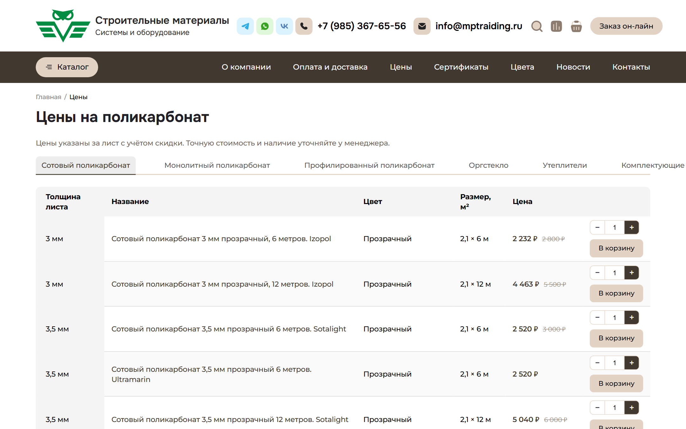
Task: Increase quantity for Sotalight 3,5 mm 6 metre sheet
Action: [632, 317]
